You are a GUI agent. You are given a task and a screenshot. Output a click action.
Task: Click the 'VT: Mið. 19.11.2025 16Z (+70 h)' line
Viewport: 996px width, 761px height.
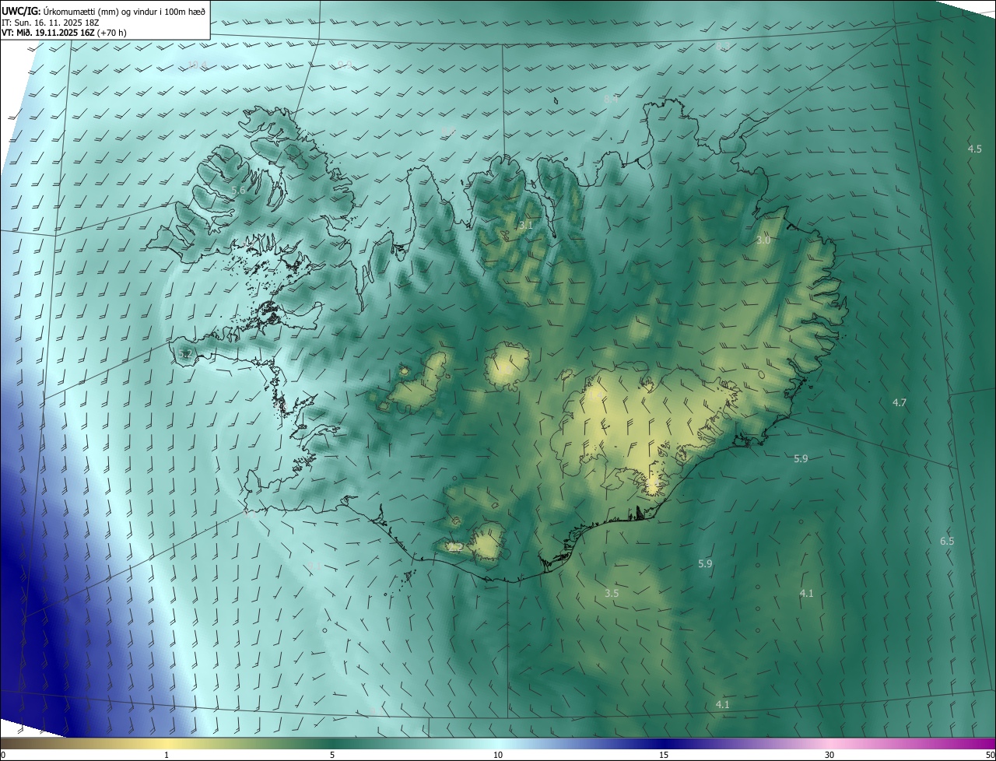click(64, 33)
